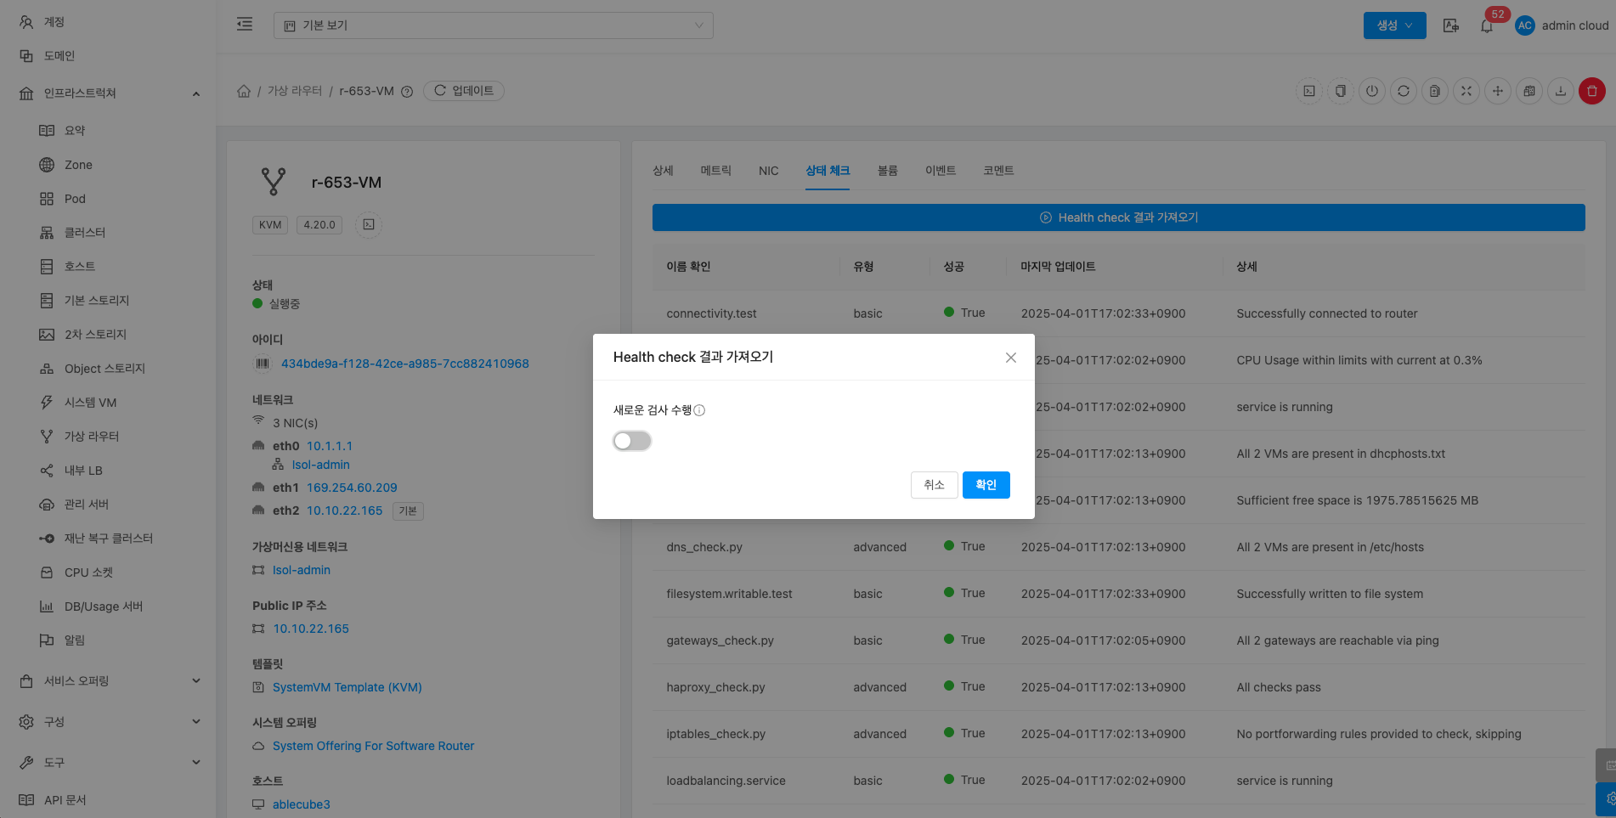Collapse the sidebar with menu fold icon
The height and width of the screenshot is (818, 1616).
(x=245, y=25)
